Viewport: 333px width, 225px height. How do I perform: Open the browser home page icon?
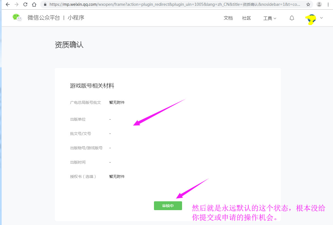(34, 4)
